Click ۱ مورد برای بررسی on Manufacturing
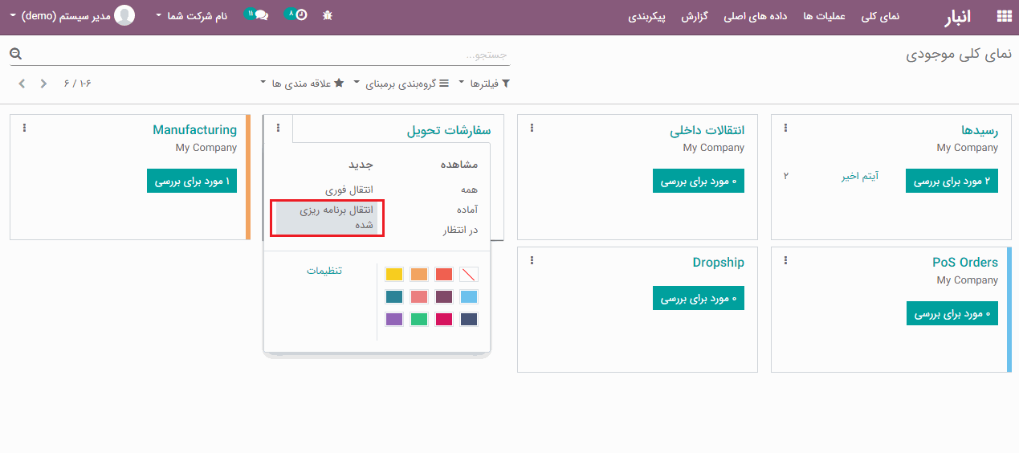Viewport: 1019px width, 453px height. (192, 181)
